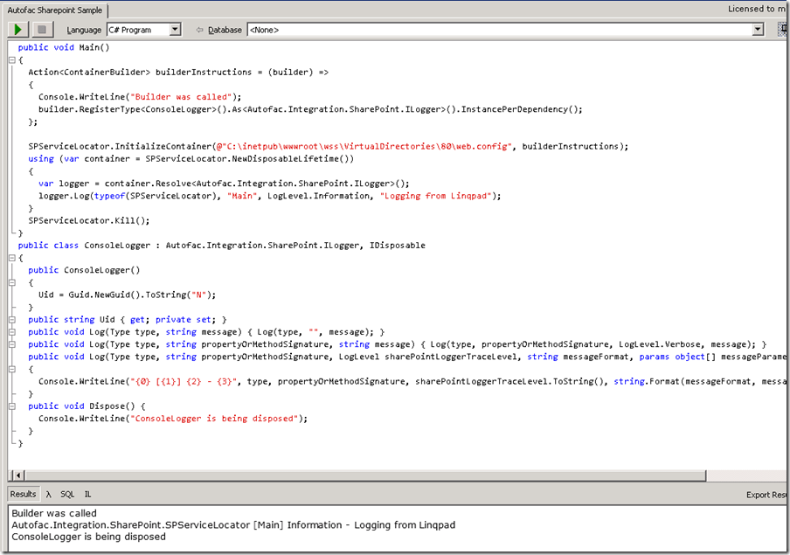Collapse the Main method fold marker

pyautogui.click(x=12, y=60)
